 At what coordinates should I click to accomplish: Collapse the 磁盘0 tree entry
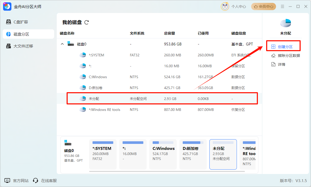click(62, 44)
